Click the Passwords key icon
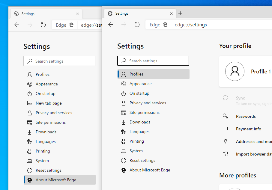 (225, 116)
